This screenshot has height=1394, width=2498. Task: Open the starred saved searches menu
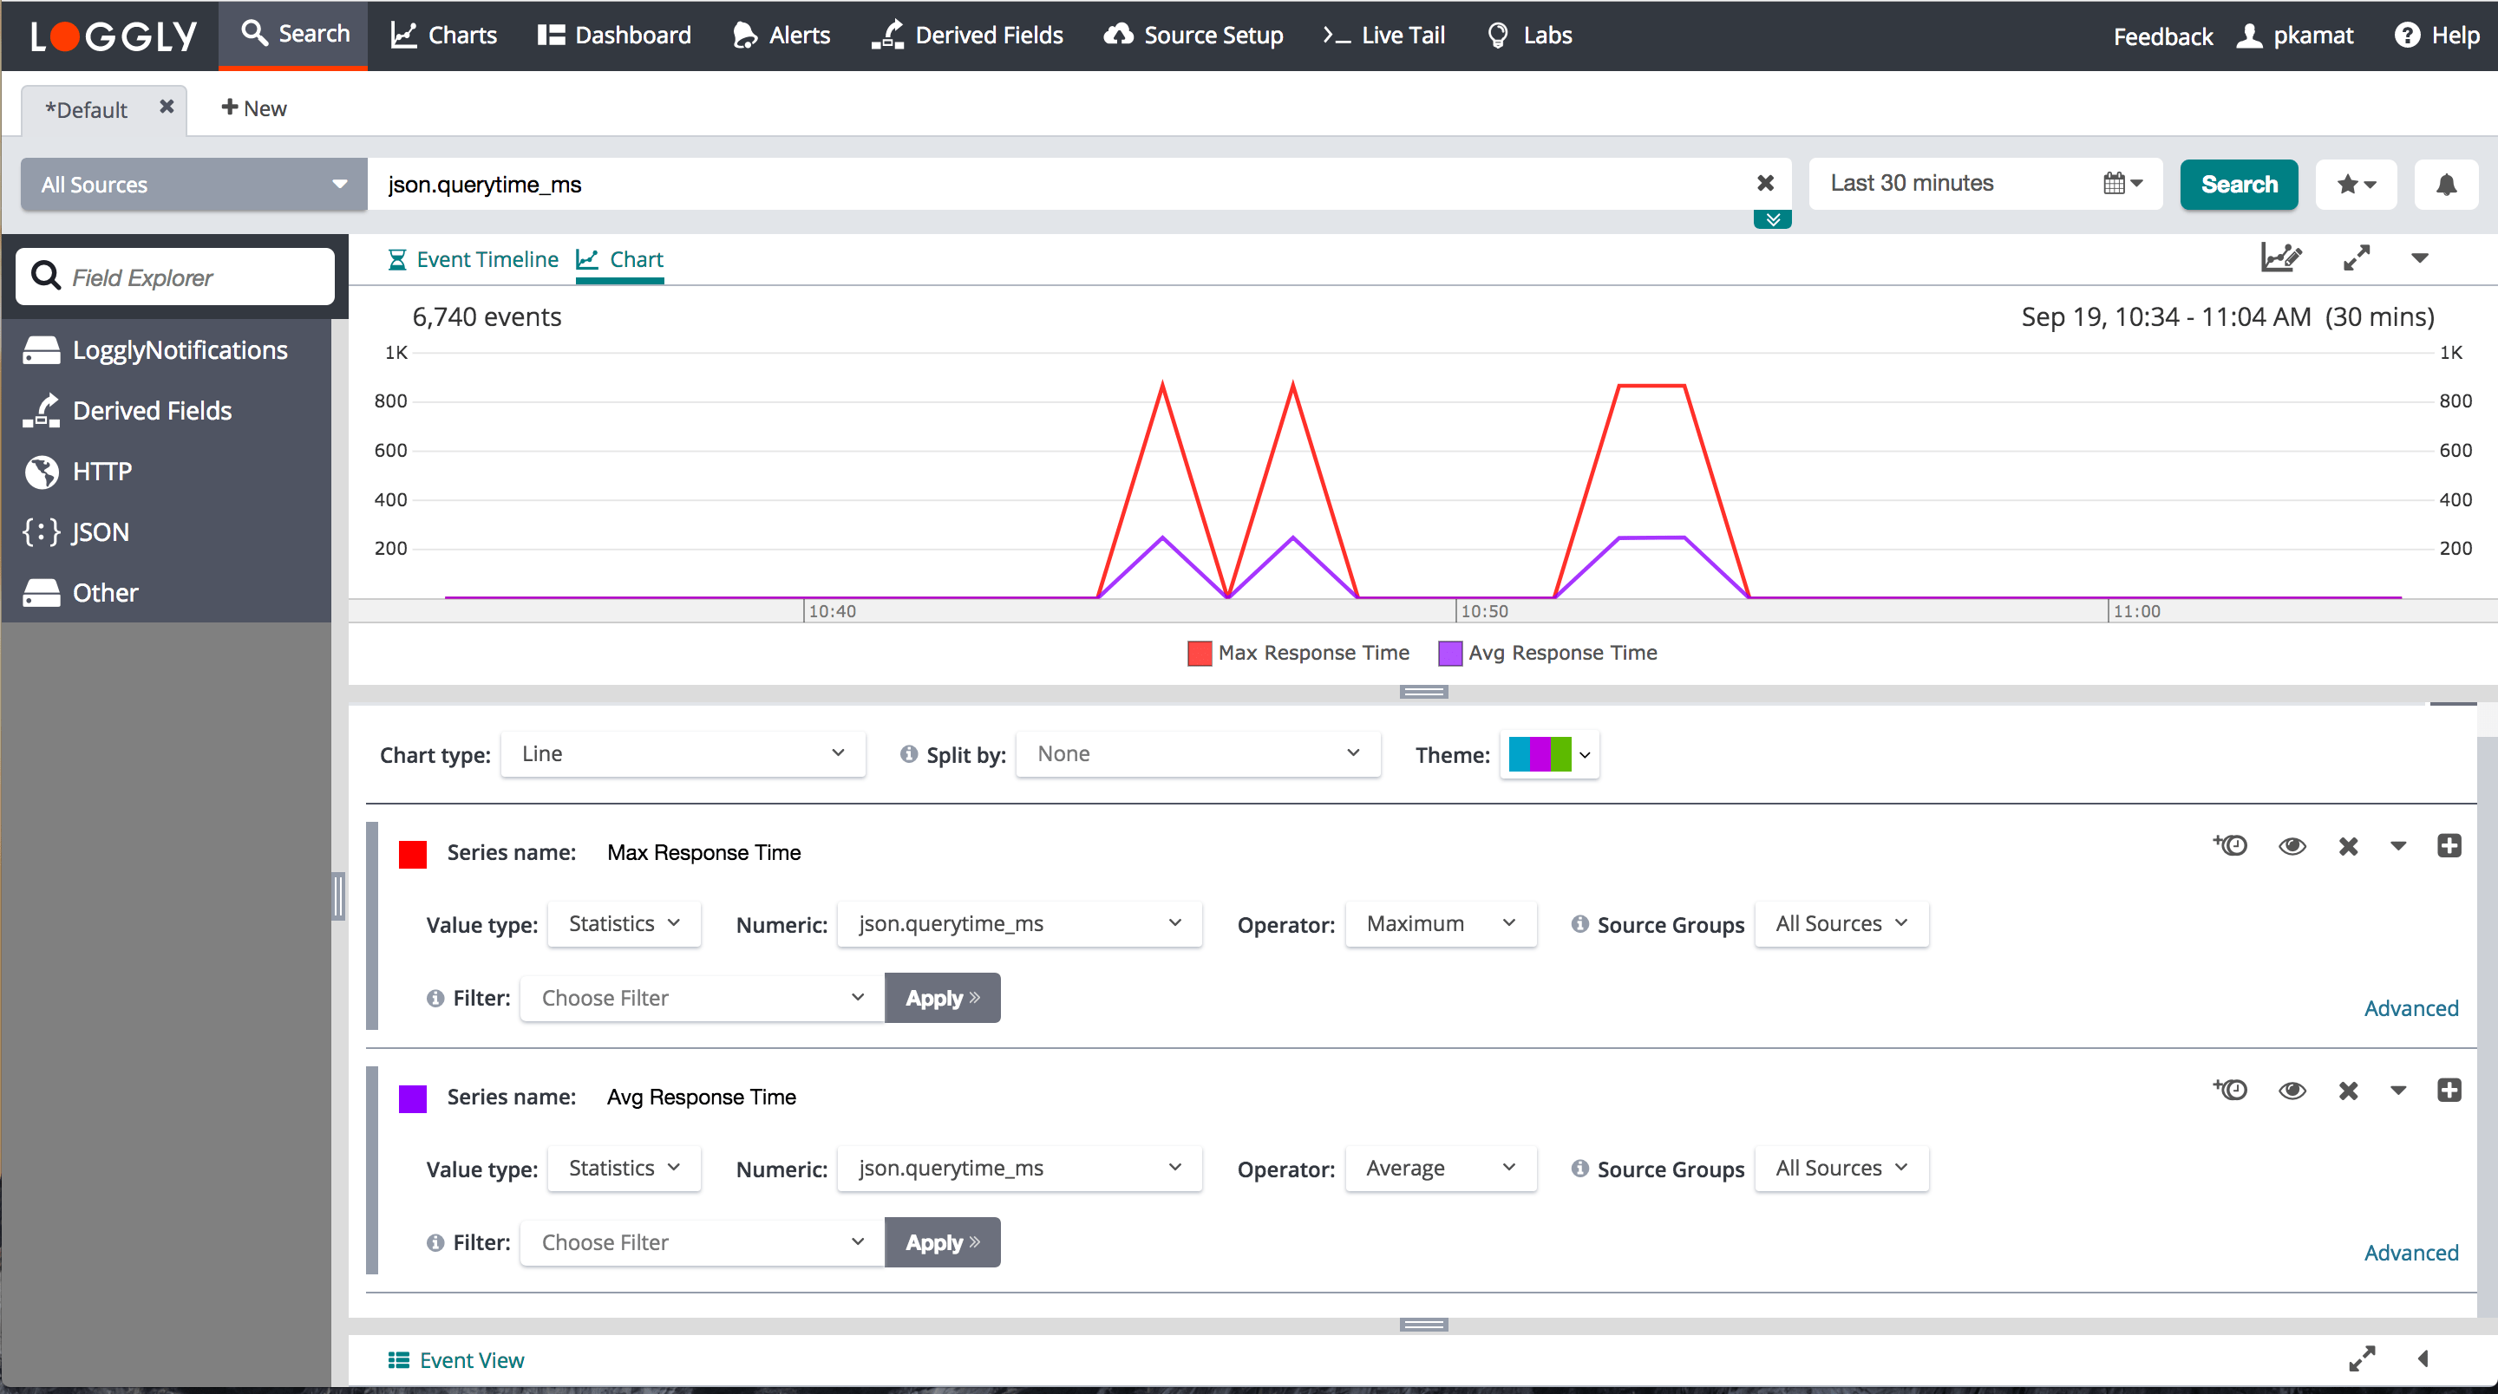click(x=2356, y=184)
